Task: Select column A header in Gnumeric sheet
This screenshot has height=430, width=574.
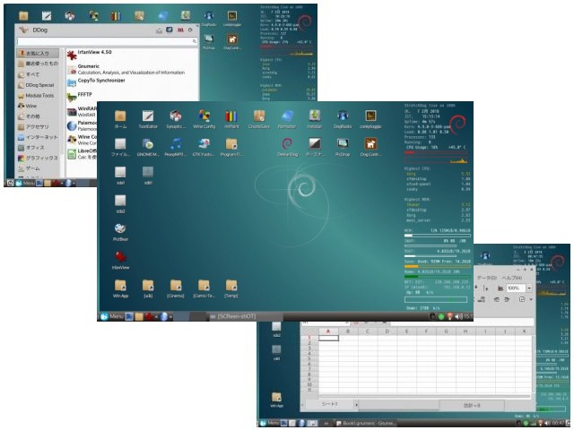Action: 328,331
